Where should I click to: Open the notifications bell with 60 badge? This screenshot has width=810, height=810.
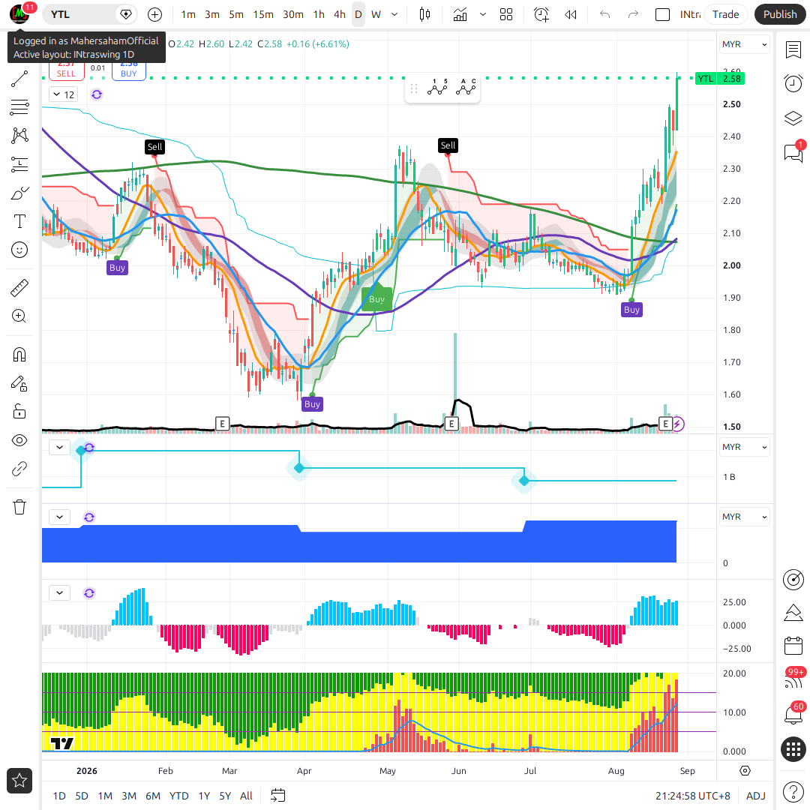(793, 715)
